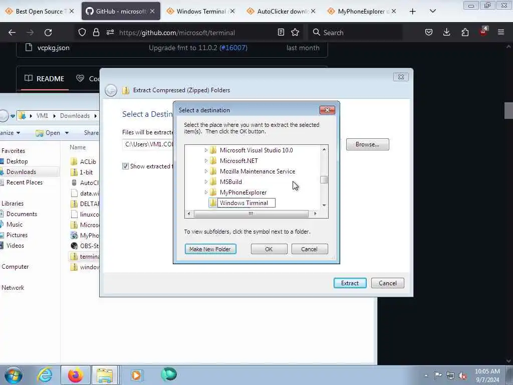513x385 pixels.
Task: Click the folder tree vertical scrollbar thumb
Action: [x=324, y=180]
